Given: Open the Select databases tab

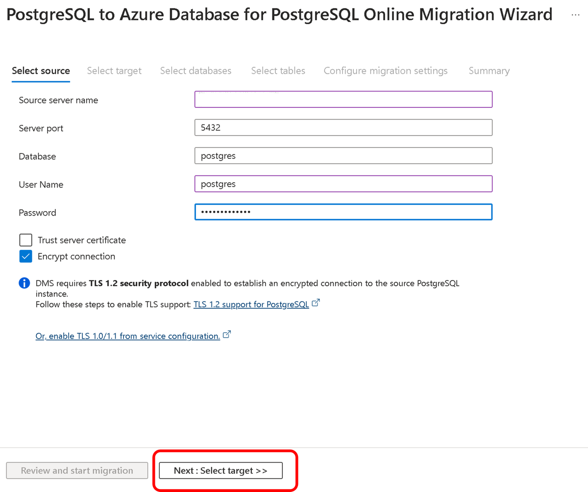Looking at the screenshot, I should click(196, 71).
